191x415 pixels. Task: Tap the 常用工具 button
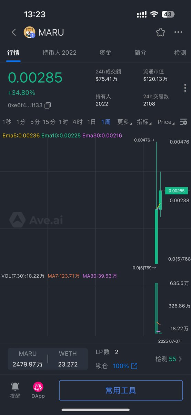[121, 390]
